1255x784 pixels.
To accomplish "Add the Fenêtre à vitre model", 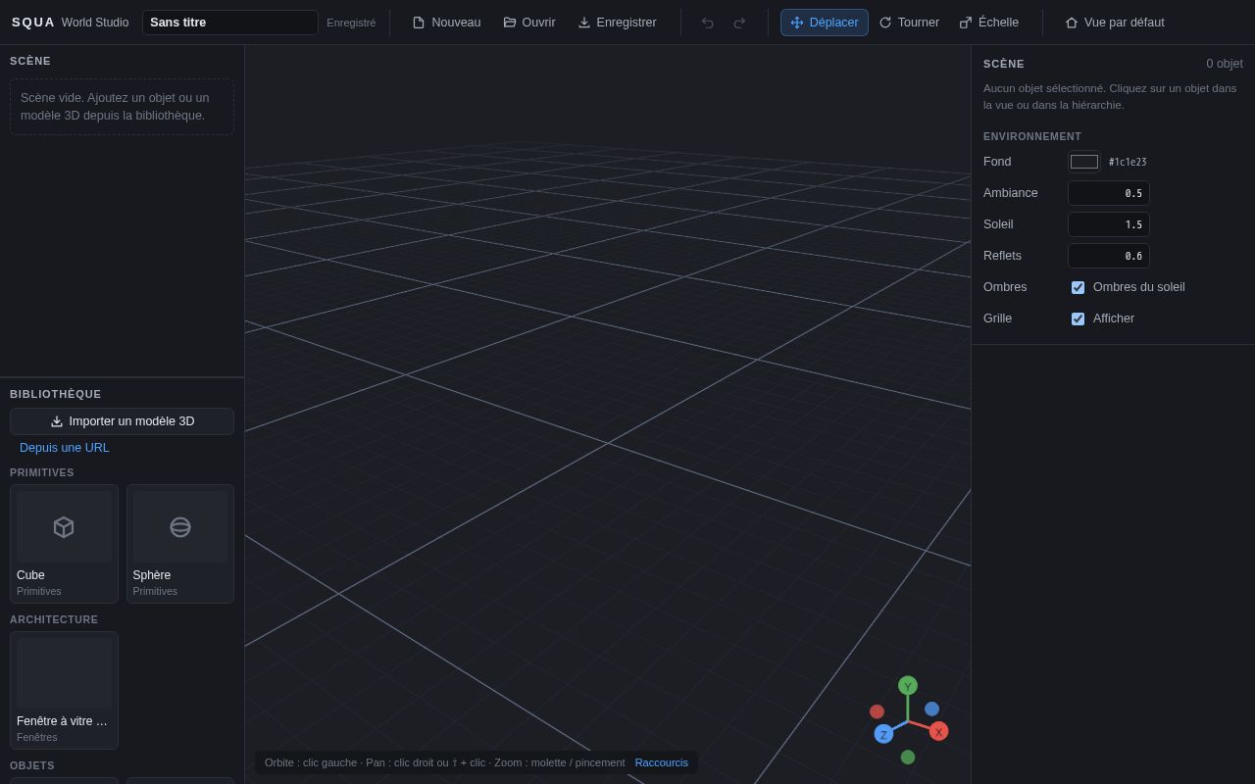I will (x=64, y=691).
